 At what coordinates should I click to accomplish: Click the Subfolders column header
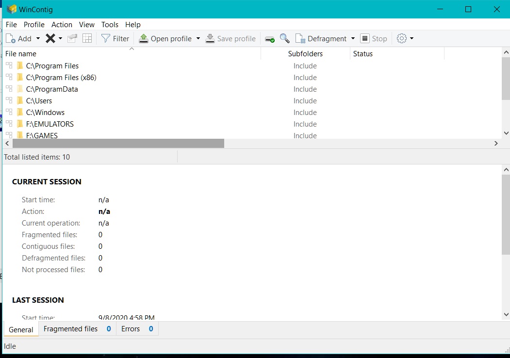pos(305,54)
